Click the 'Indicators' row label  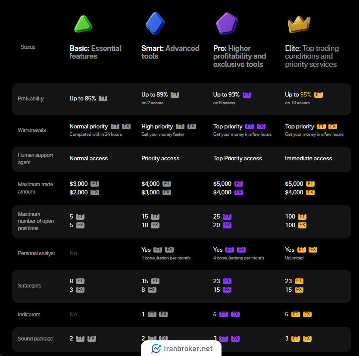click(x=29, y=314)
